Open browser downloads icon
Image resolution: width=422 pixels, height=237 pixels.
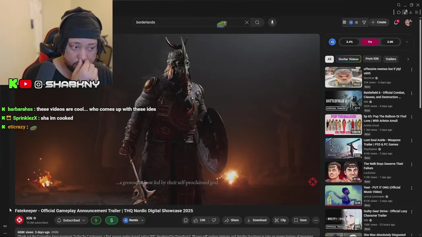pyautogui.click(x=410, y=12)
